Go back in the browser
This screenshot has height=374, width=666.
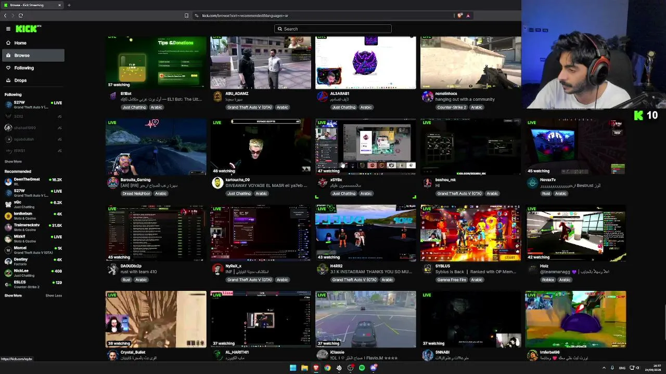(x=5, y=16)
